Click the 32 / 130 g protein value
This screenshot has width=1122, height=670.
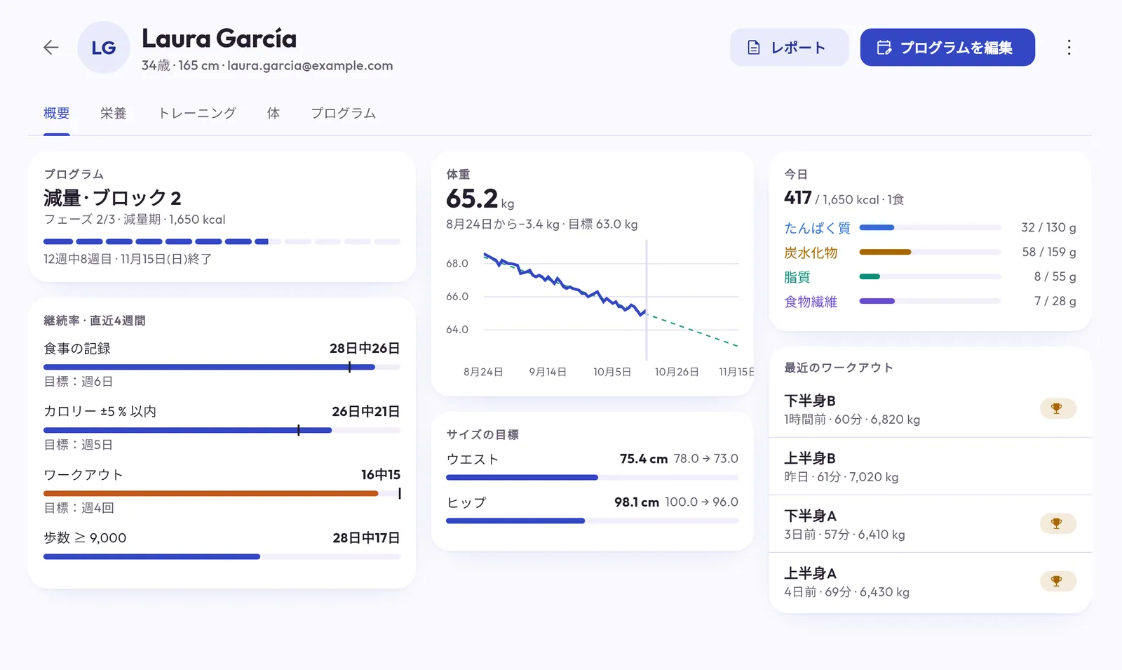[x=1048, y=227]
